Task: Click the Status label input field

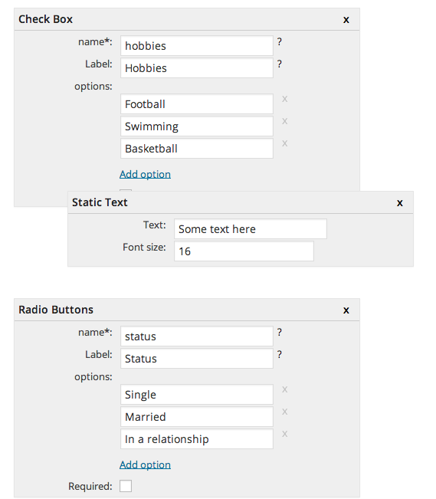Action: pyautogui.click(x=197, y=359)
